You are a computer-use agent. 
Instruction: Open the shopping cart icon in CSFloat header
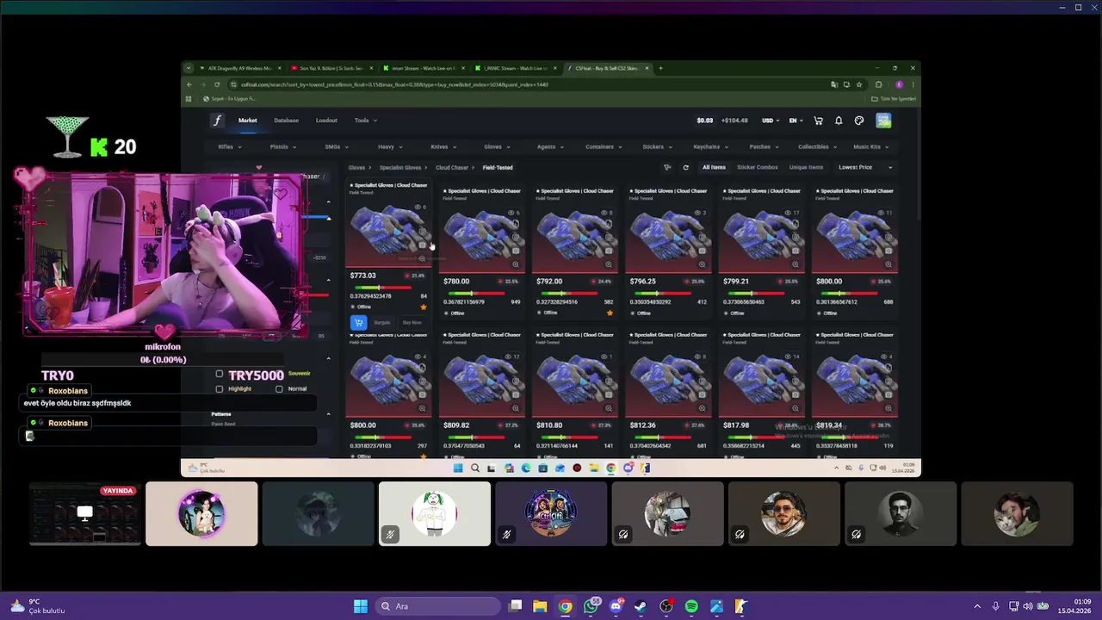coord(818,121)
